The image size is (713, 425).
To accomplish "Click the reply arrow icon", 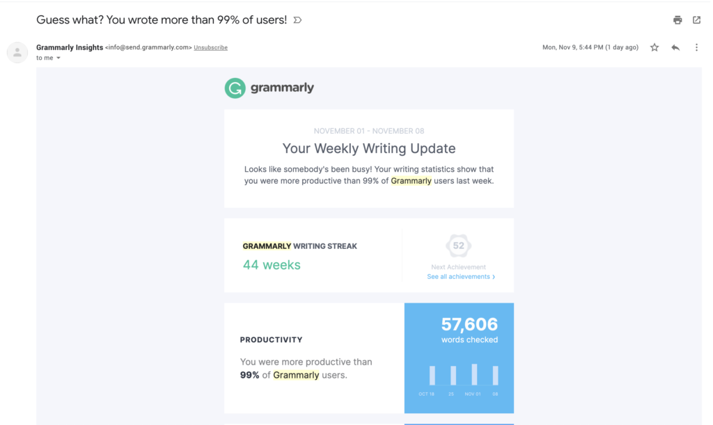I will coord(674,47).
